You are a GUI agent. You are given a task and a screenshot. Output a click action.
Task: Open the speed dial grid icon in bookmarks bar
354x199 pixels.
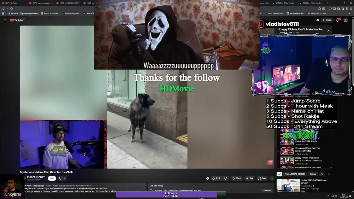point(3,13)
